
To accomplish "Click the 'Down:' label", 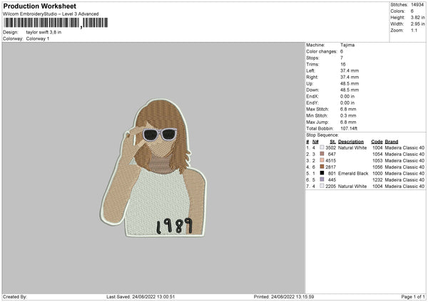I will coord(312,90).
